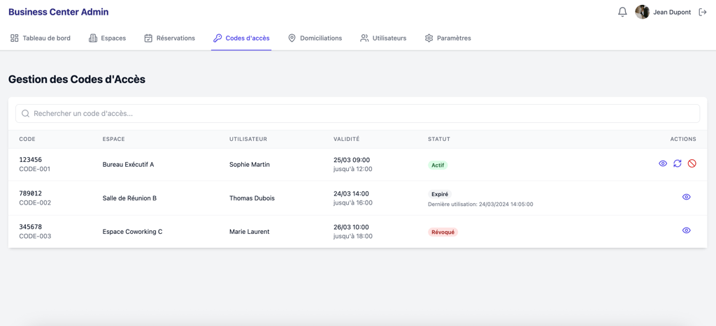Click the logout arrow icon
Viewport: 716px width, 326px height.
click(x=703, y=13)
